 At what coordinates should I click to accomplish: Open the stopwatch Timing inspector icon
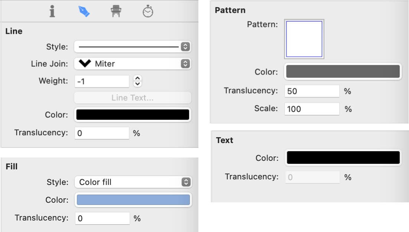pyautogui.click(x=148, y=12)
